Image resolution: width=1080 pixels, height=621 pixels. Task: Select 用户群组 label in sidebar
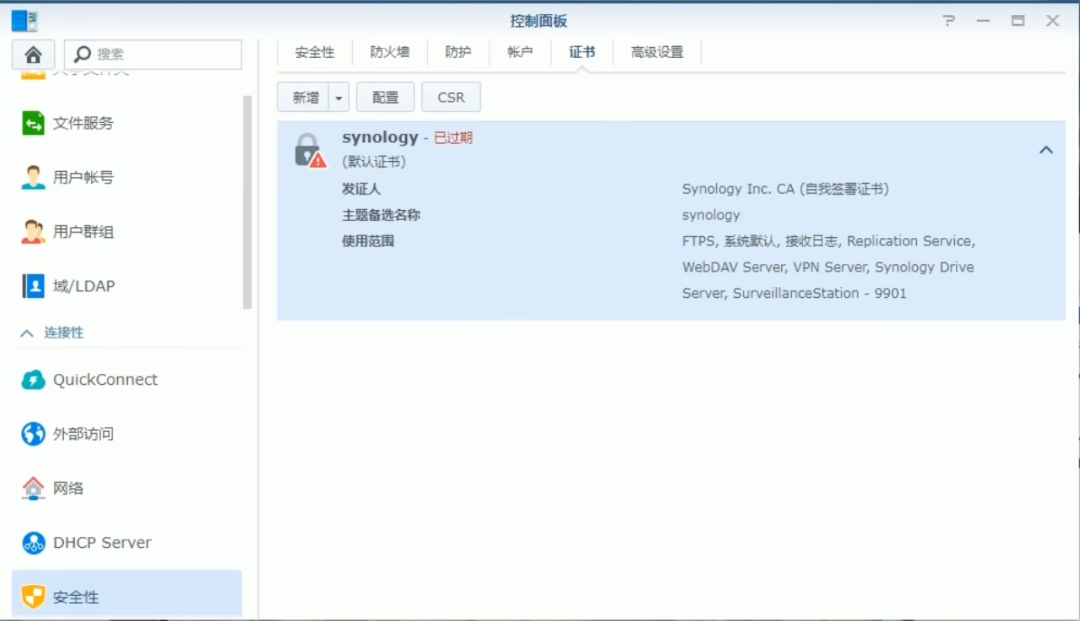pyautogui.click(x=83, y=232)
